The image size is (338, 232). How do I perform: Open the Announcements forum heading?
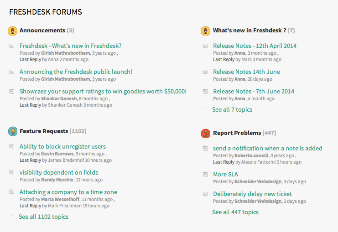pos(42,31)
